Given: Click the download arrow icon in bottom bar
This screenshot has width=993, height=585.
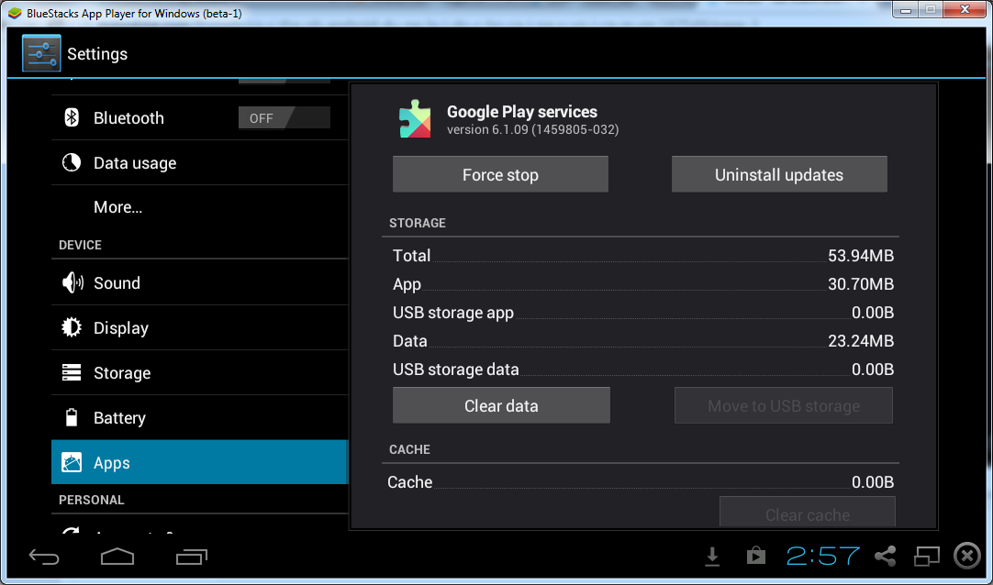Looking at the screenshot, I should point(712,557).
